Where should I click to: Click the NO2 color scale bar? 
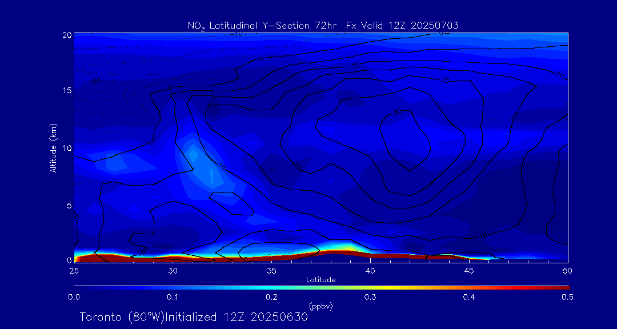point(322,288)
